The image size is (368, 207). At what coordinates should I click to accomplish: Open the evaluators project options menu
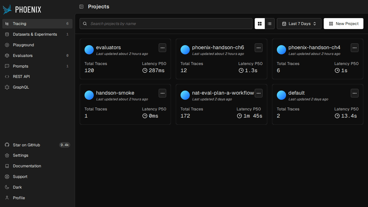click(162, 48)
